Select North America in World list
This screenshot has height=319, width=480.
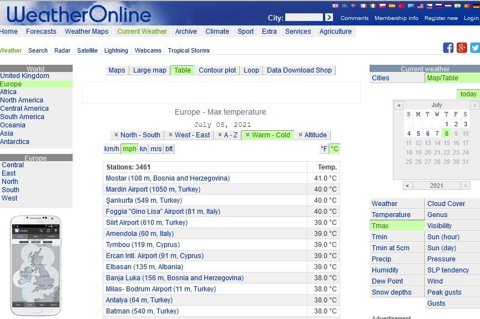point(22,100)
